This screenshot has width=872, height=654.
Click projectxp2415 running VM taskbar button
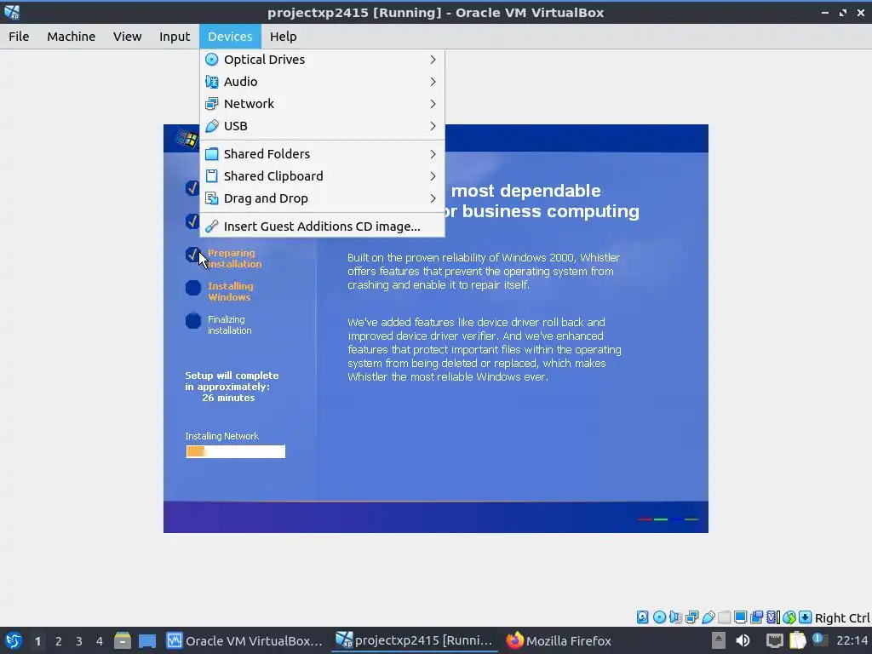click(415, 640)
